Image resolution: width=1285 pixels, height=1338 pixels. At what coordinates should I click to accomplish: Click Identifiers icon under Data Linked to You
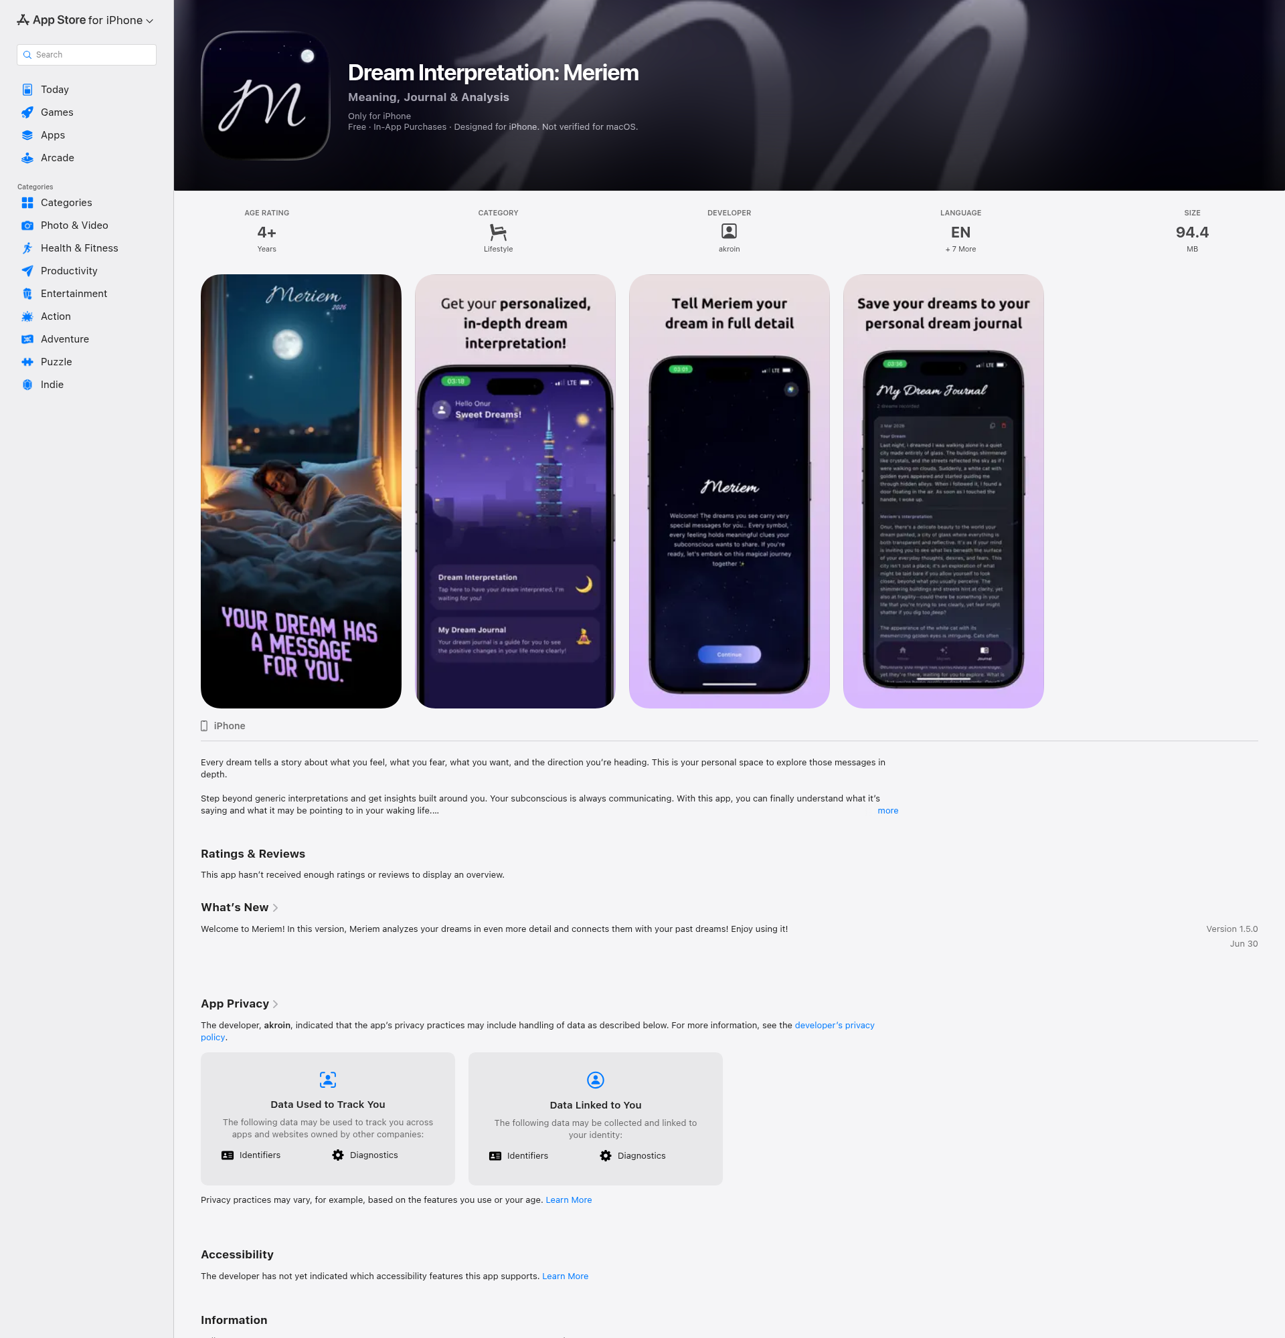495,1156
